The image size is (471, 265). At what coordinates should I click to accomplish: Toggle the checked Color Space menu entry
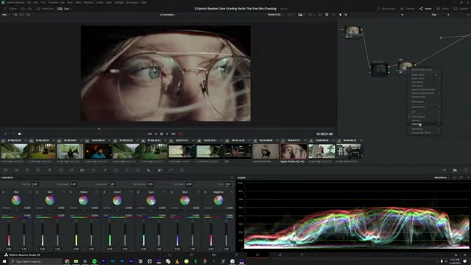click(424, 116)
